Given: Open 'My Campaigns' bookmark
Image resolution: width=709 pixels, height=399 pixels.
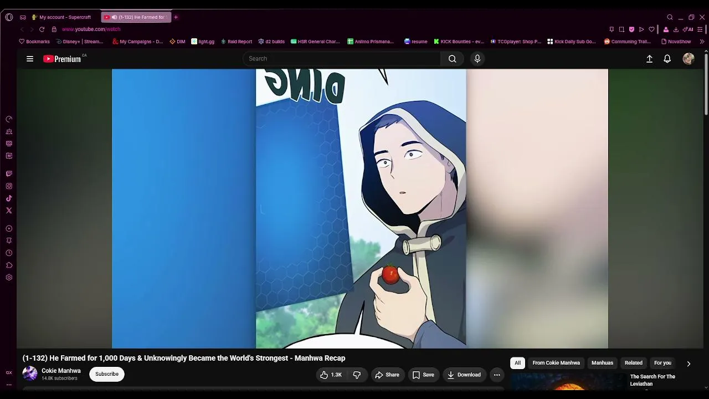Looking at the screenshot, I should click(x=137, y=42).
